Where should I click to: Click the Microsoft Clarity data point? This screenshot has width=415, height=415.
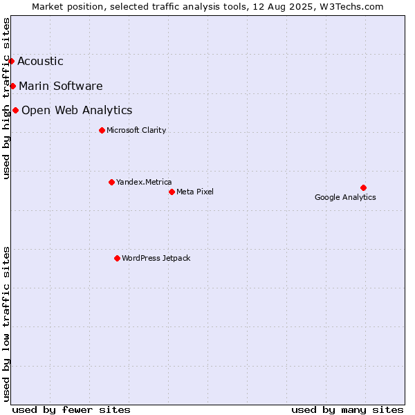pyautogui.click(x=102, y=130)
